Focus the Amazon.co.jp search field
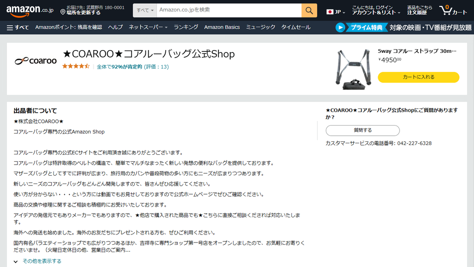The image size is (474, 267). [x=229, y=10]
